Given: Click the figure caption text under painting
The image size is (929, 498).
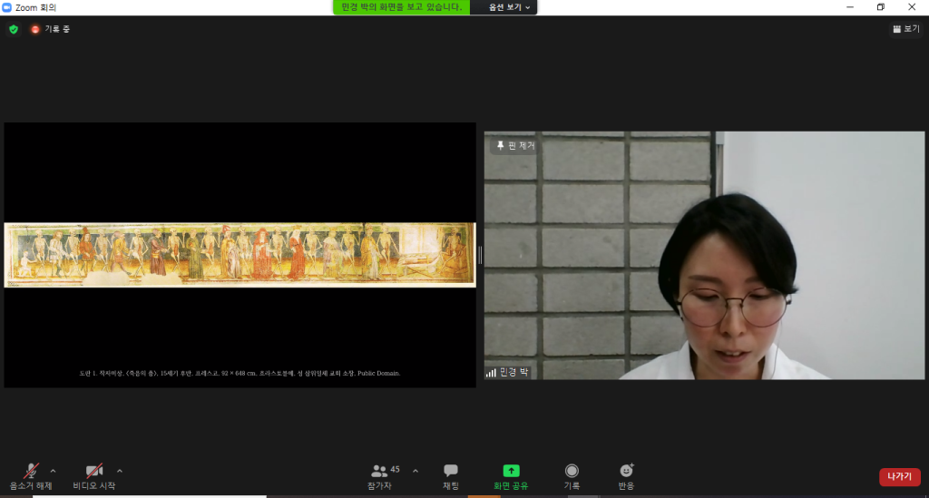Looking at the screenshot, I should point(240,373).
